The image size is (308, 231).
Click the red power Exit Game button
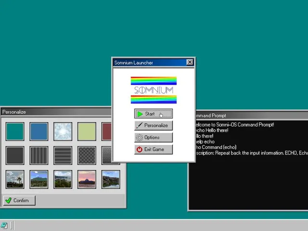[154, 150]
